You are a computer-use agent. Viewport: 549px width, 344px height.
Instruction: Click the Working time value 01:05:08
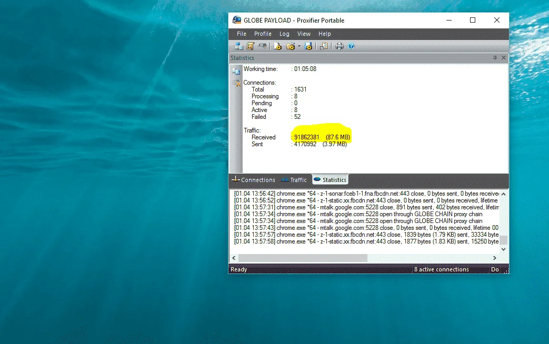(x=305, y=69)
